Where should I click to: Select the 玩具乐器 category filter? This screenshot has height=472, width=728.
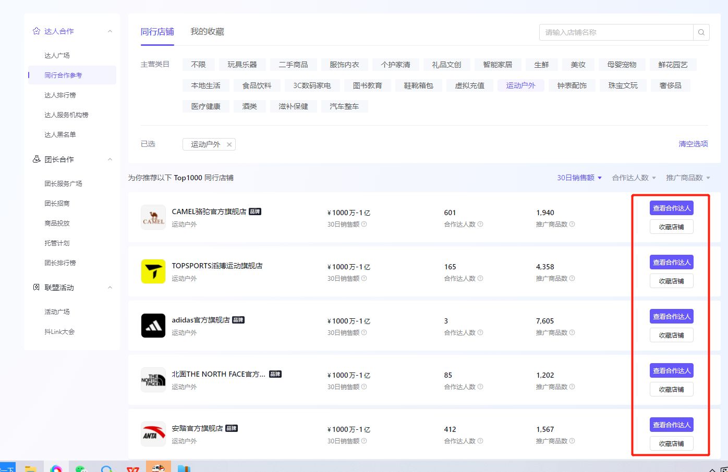click(242, 65)
